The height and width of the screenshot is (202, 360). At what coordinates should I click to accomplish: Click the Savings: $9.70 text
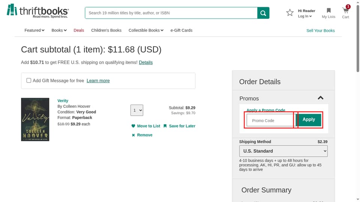183,113
